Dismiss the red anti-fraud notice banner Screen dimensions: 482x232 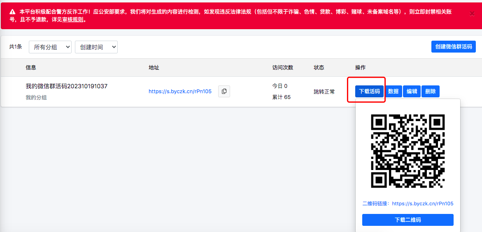point(472,14)
